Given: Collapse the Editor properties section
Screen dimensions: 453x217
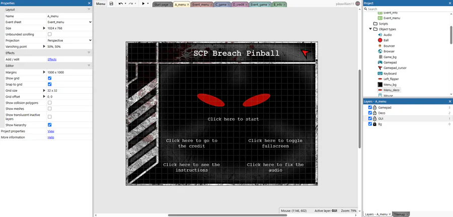Looking at the screenshot, I should 89,65.
